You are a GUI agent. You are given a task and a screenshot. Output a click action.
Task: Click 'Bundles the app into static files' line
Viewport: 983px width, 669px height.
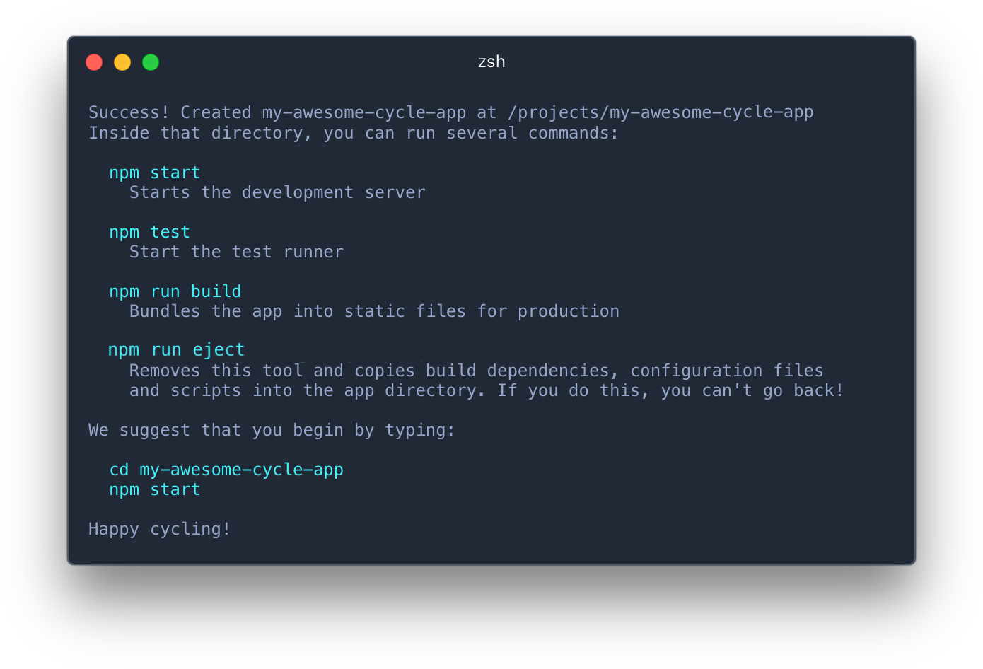tap(374, 312)
